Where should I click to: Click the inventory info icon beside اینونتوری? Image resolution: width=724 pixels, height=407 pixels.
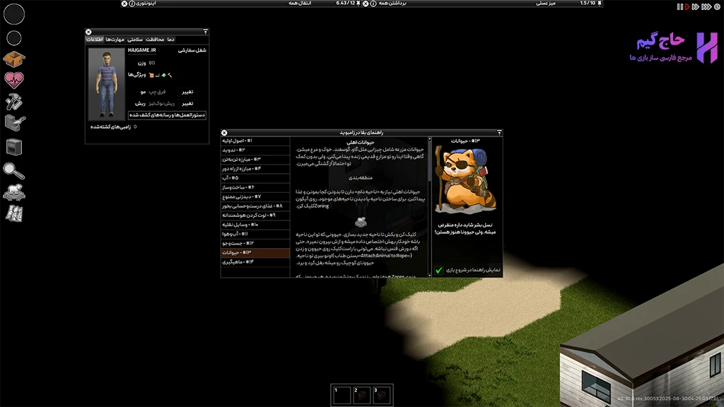coord(132,4)
